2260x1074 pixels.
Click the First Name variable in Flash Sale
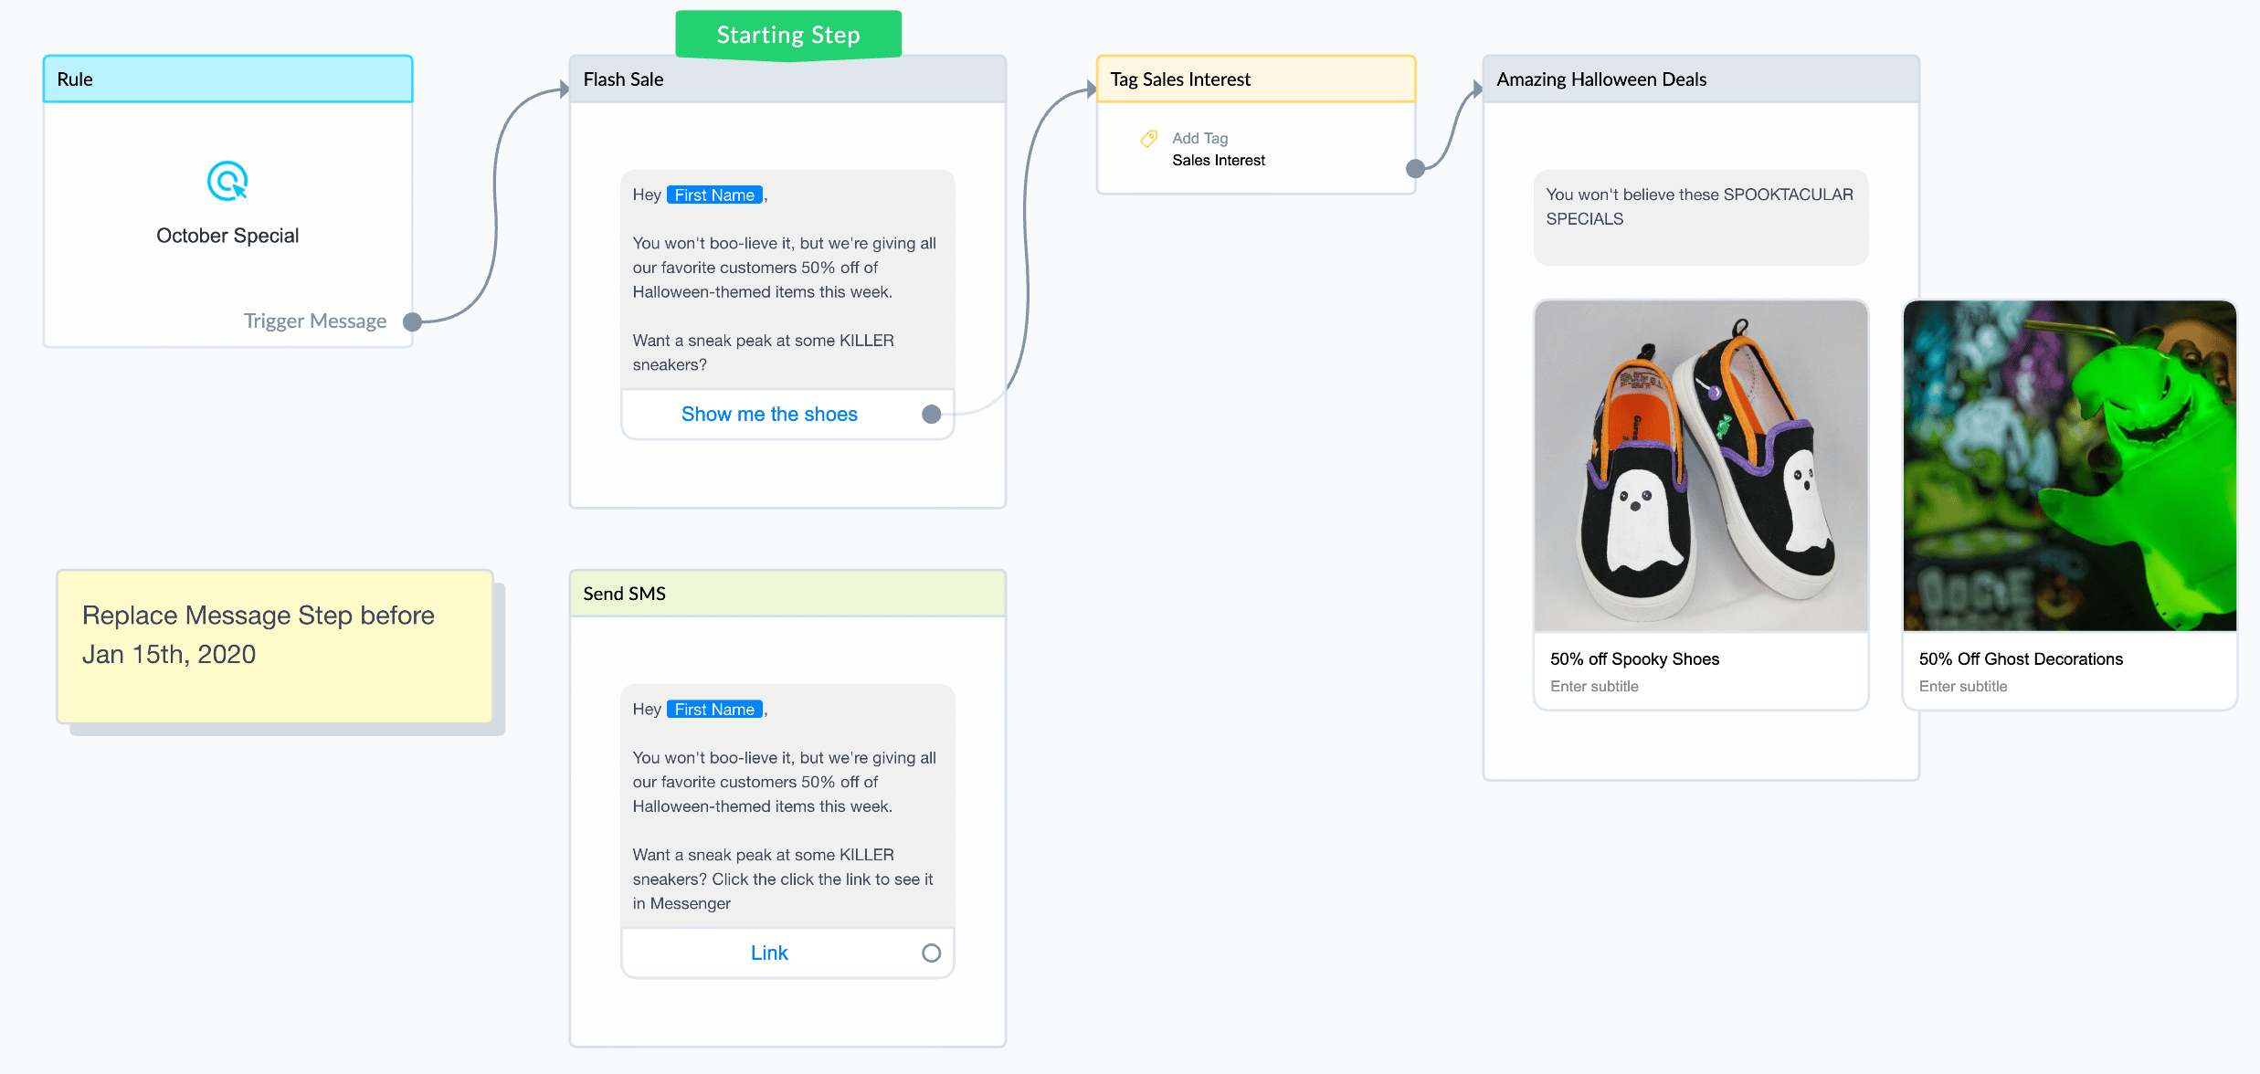pyautogui.click(x=714, y=195)
